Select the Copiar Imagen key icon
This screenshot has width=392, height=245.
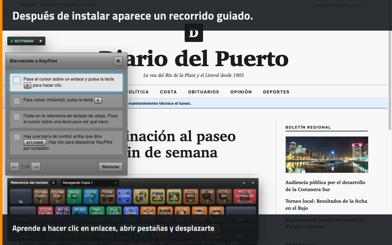pos(157,197)
